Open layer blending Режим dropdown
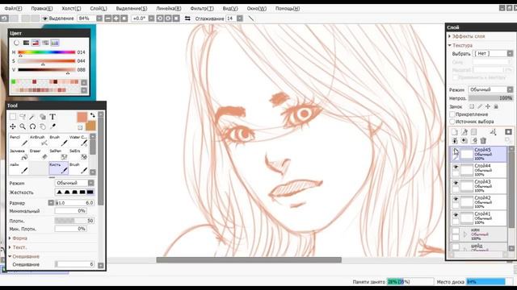Viewport: 517px width, 290px height. [510, 89]
